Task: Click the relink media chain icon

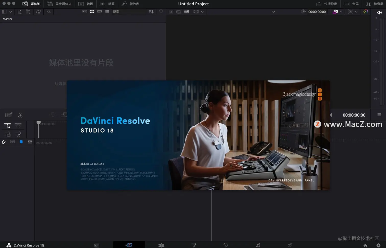Action: 48,12
